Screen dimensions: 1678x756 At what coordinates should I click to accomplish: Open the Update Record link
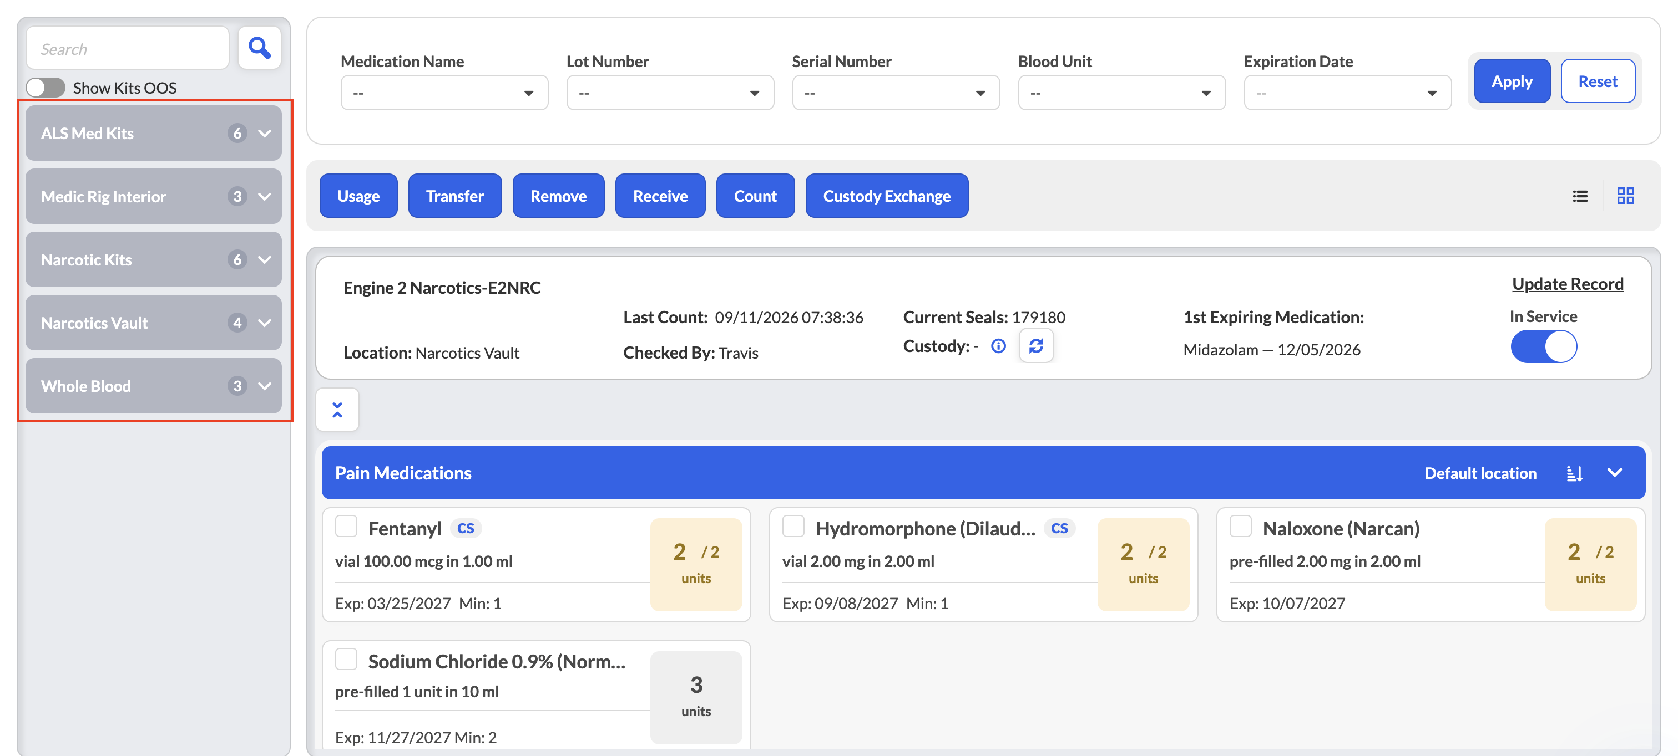click(x=1567, y=284)
